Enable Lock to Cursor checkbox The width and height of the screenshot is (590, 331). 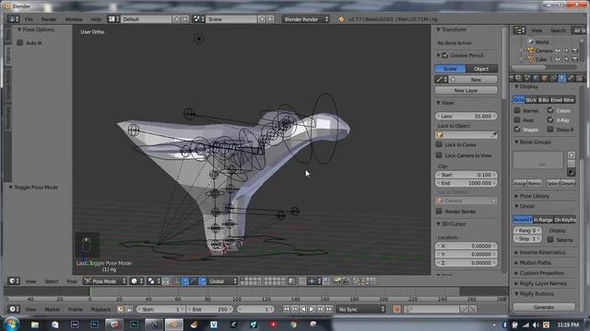pyautogui.click(x=439, y=144)
